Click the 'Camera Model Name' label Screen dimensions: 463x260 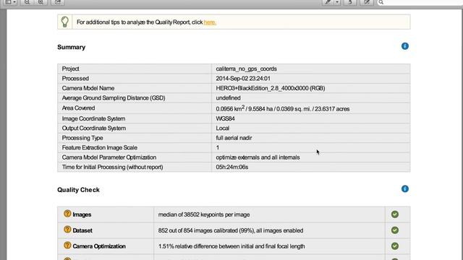coord(88,88)
